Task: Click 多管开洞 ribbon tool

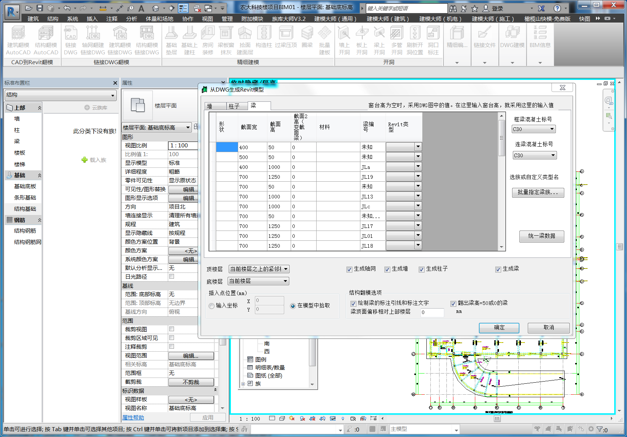Action: (396, 40)
